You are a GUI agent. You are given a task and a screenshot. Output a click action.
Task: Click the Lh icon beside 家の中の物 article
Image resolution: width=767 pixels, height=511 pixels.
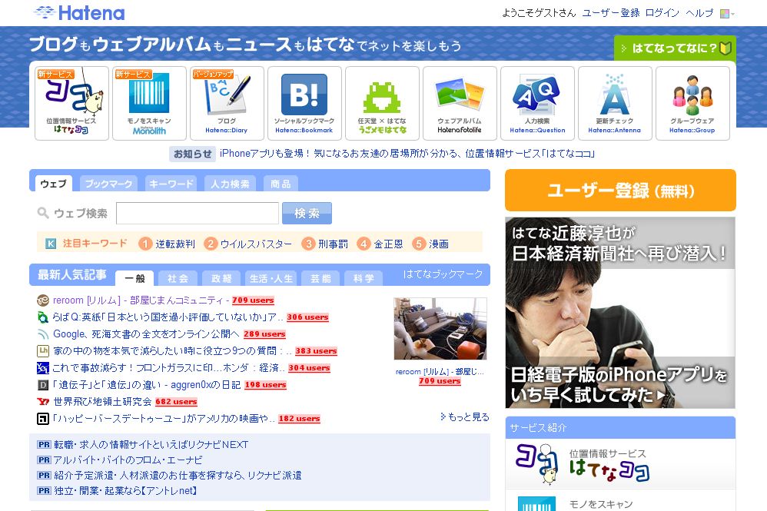point(43,351)
